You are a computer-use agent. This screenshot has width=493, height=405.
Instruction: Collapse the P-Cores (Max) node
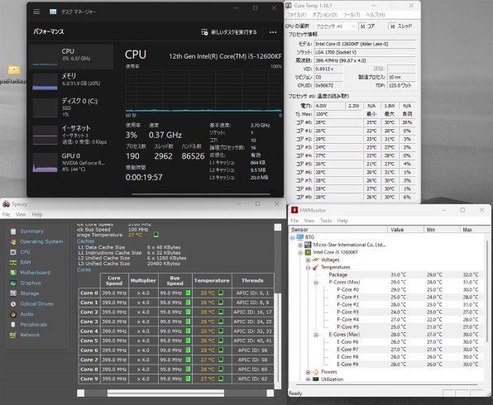pyautogui.click(x=316, y=283)
